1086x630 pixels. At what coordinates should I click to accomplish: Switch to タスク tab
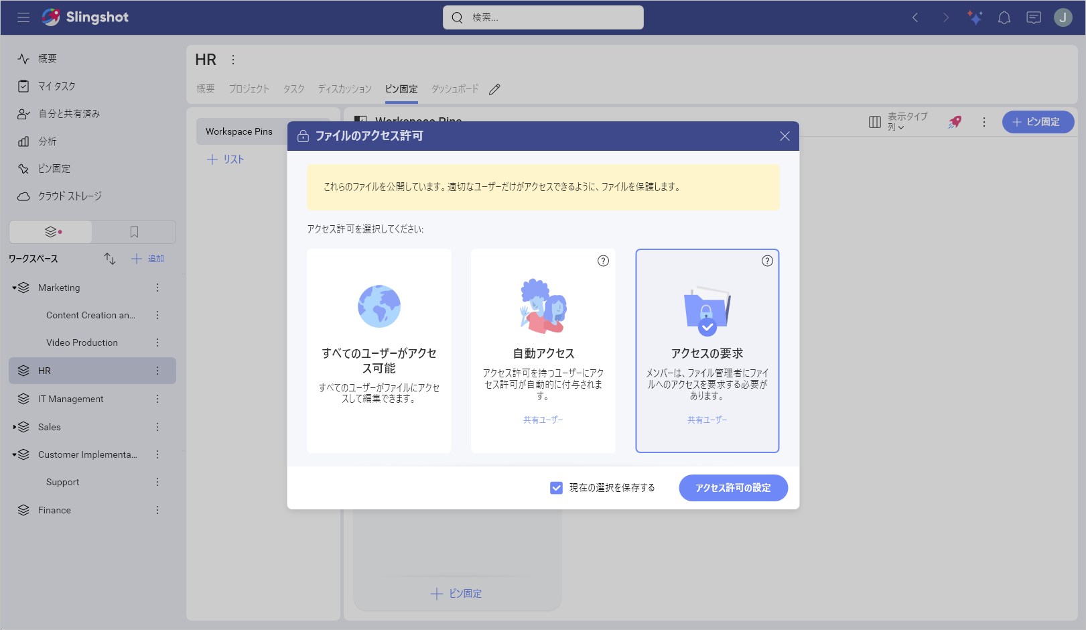(x=293, y=89)
